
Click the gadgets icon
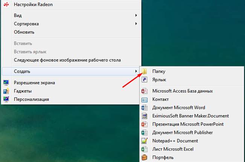tap(6, 91)
